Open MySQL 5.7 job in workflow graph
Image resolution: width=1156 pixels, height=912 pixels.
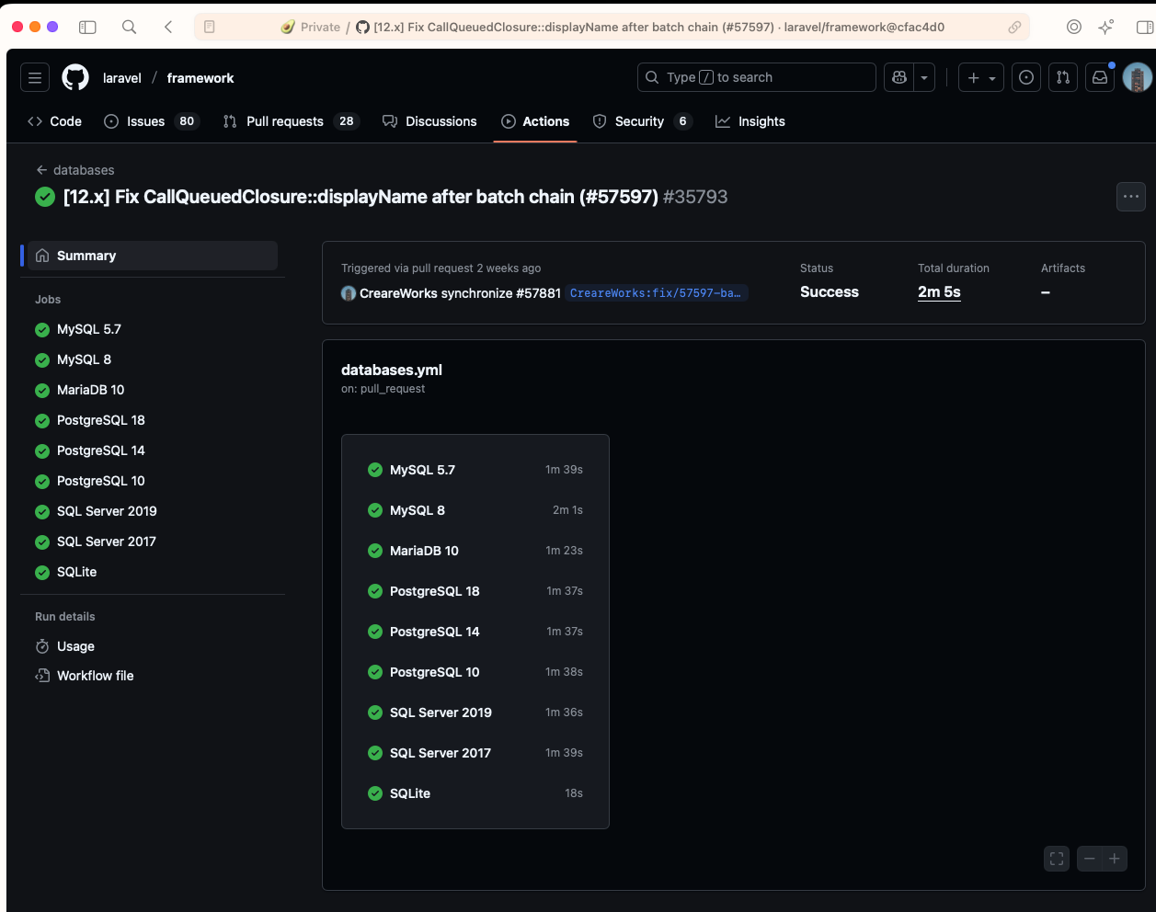(475, 470)
